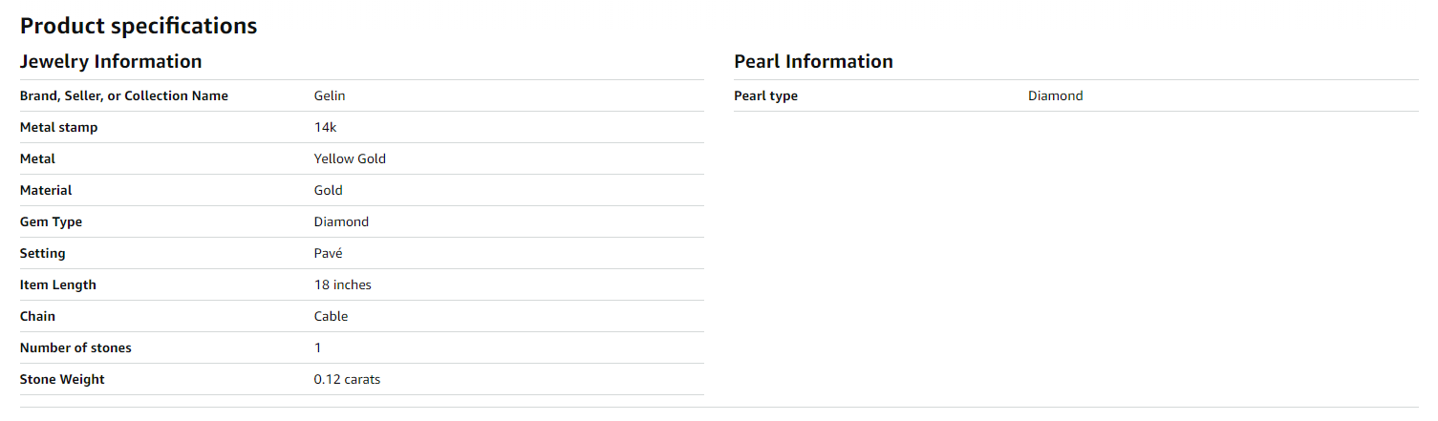Select the Item Length label
1438x421 pixels.
point(58,284)
